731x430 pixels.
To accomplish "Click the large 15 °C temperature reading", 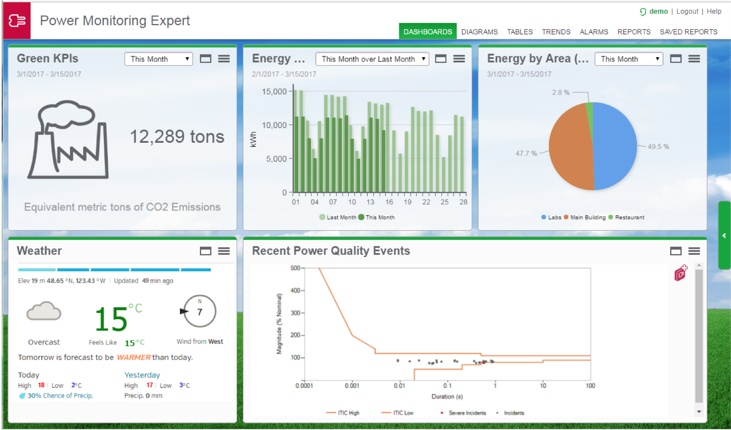I will click(x=118, y=318).
